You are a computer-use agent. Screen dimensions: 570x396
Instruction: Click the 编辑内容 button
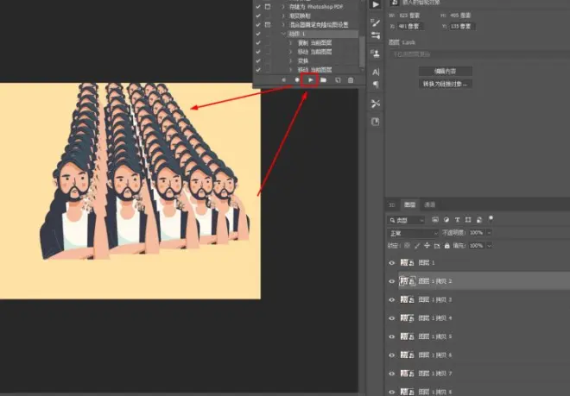tap(446, 72)
